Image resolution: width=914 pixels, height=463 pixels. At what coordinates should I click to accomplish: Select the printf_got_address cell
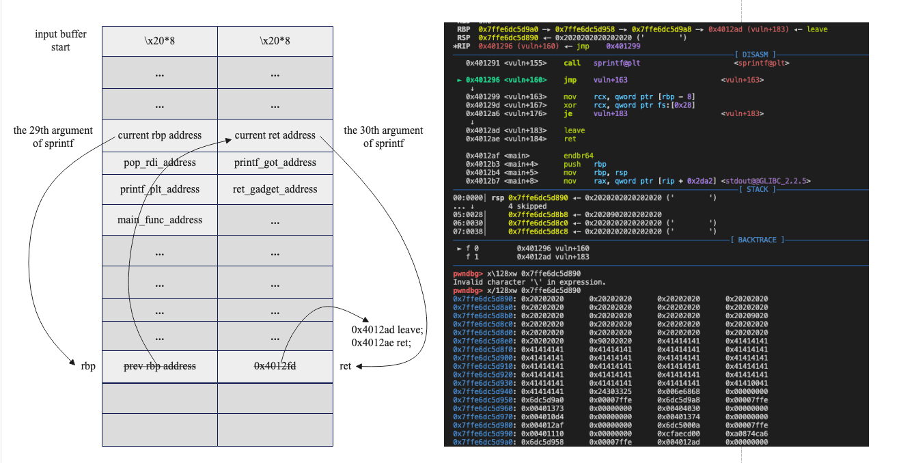click(275, 163)
